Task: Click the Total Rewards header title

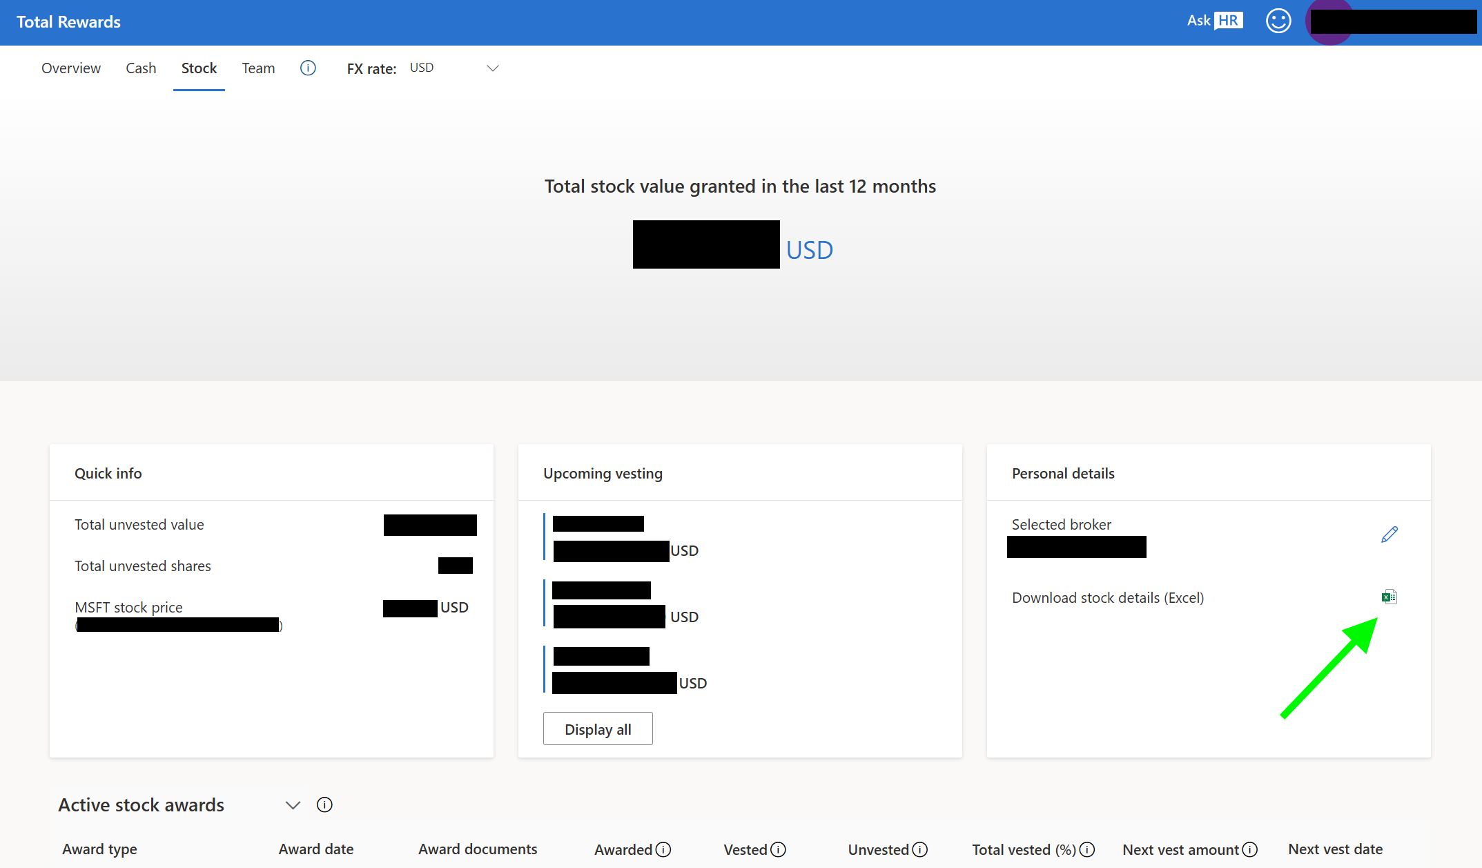Action: coord(68,22)
